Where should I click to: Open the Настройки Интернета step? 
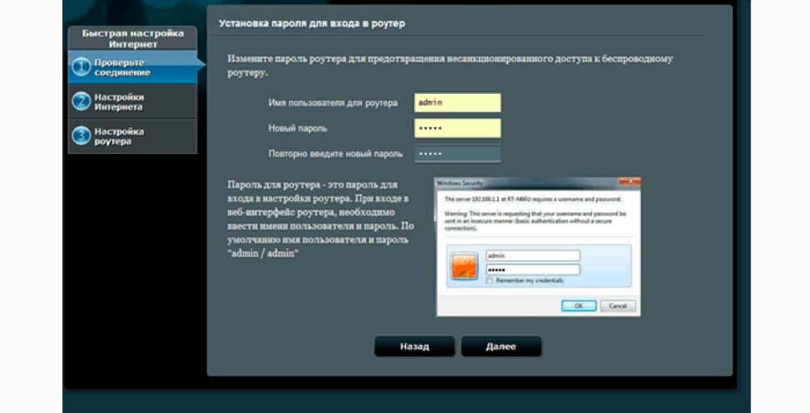point(133,101)
